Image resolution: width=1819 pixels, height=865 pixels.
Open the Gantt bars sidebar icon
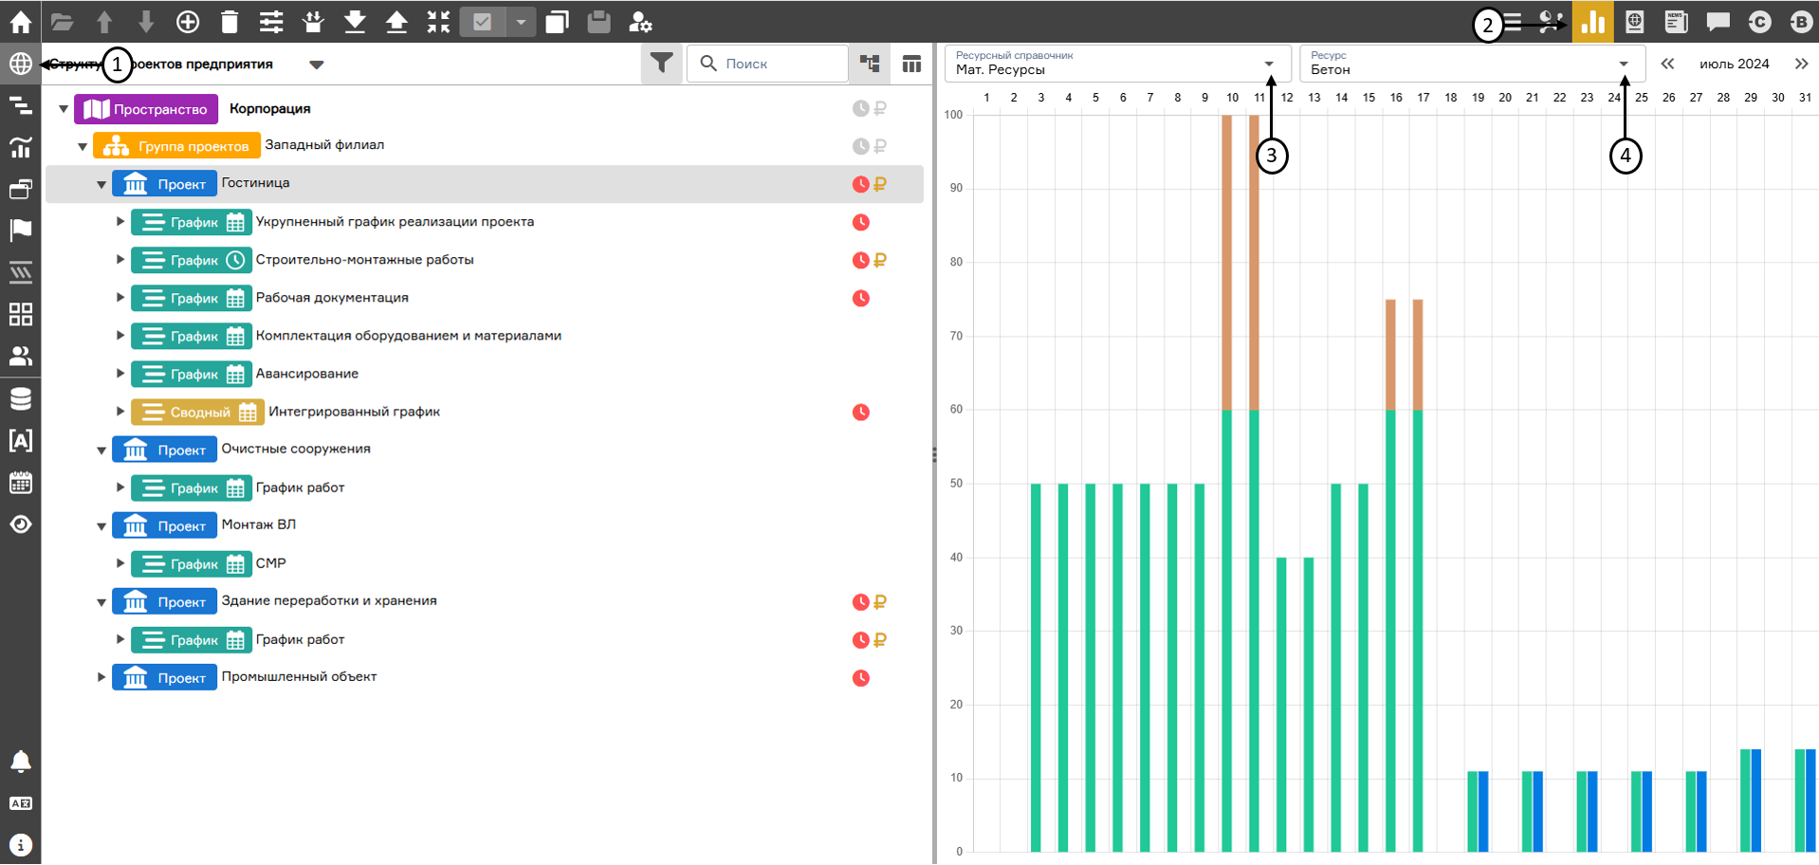coord(20,105)
